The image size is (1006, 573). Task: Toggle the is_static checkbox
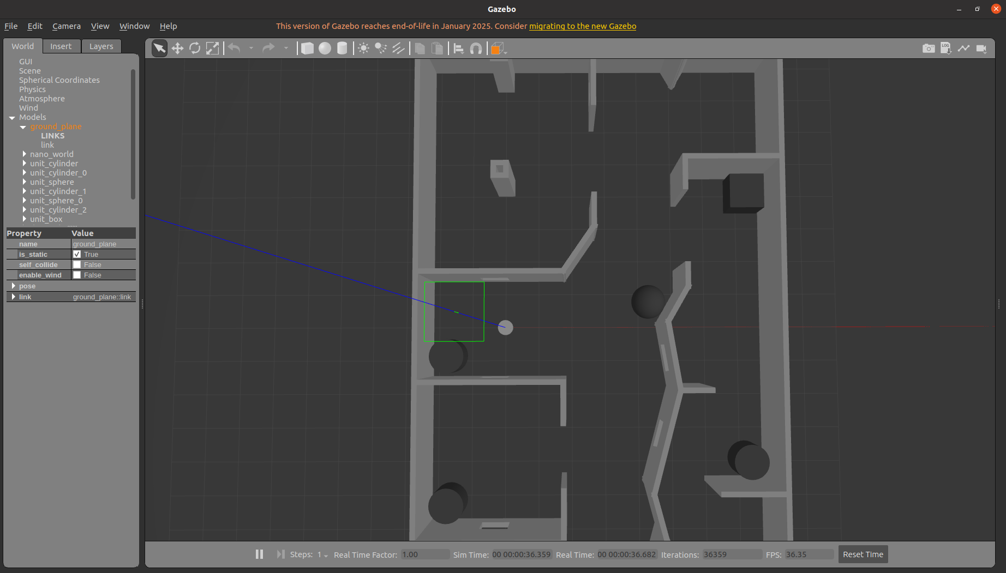pyautogui.click(x=77, y=254)
